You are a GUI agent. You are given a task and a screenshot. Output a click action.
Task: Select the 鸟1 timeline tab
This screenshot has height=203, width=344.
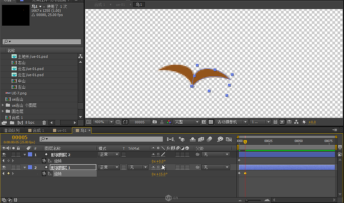coord(82,130)
